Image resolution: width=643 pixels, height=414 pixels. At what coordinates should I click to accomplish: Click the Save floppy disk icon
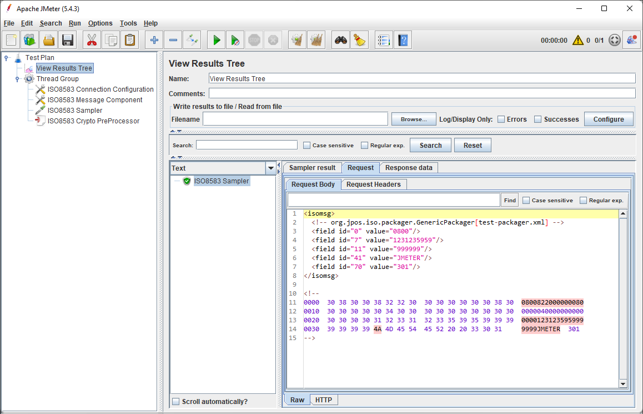pos(68,40)
